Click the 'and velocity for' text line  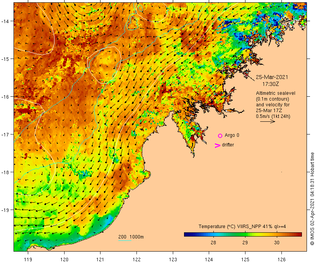[x=273, y=105]
